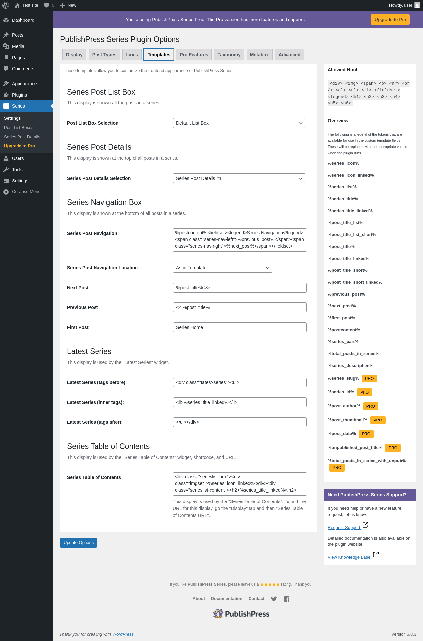Screen dimensions: 423x641
Task: Click the Appearance paintbrush icon
Action: (x=6, y=84)
